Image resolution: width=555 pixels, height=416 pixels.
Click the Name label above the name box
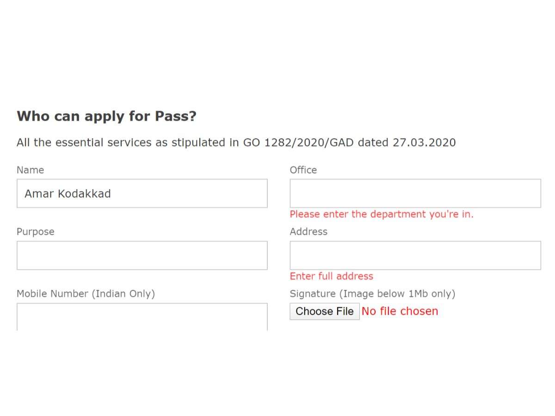pyautogui.click(x=30, y=170)
